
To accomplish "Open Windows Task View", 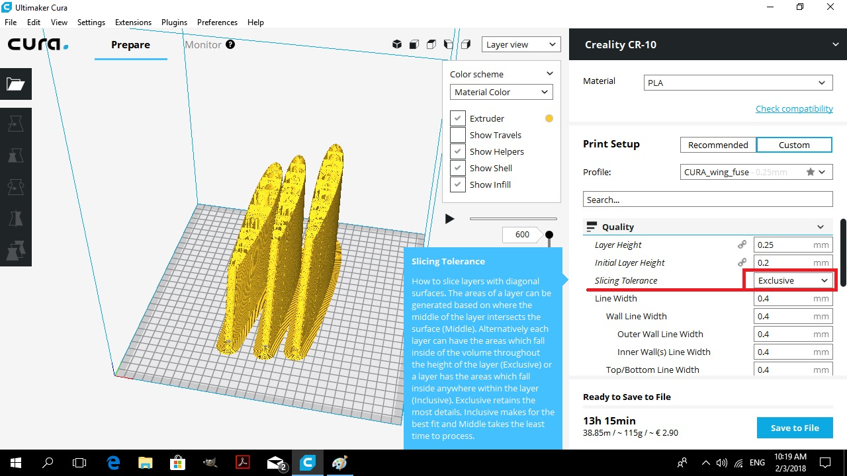I will click(79, 463).
